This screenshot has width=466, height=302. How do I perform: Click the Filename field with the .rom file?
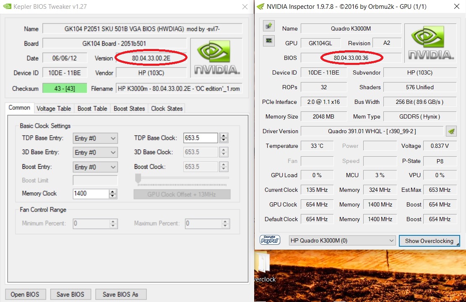click(179, 88)
